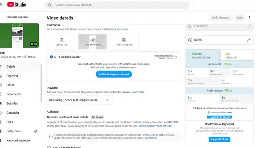
Task: Click the search magnifier icon
Action: click(x=50, y=5)
